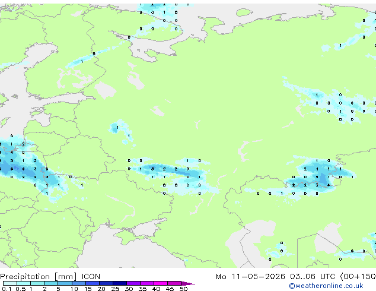The image size is (376, 291).
Task: Click the '03..06 UTC' time range text
Action: click(x=313, y=277)
